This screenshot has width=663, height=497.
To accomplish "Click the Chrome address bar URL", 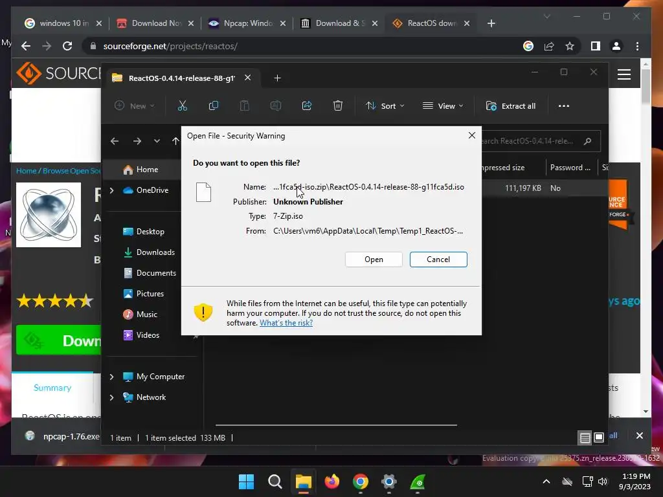I will tap(170, 46).
